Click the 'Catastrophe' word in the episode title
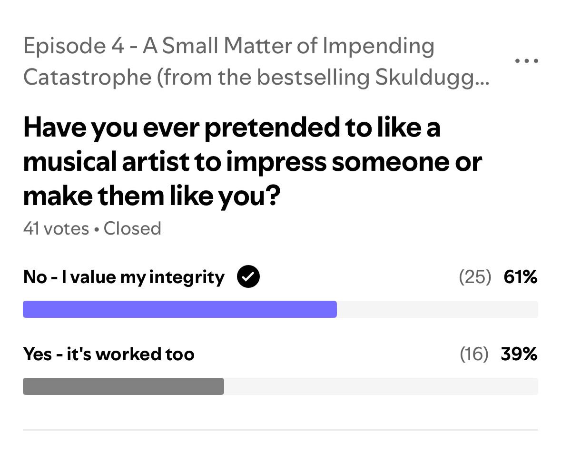 pos(88,77)
